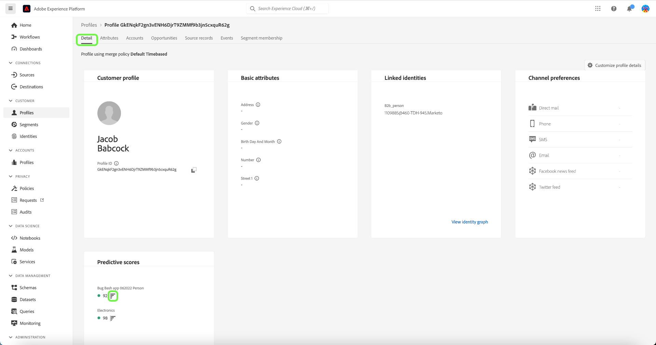Screen dimensions: 656x345
Task: Open the app switcher grid
Action: (x=598, y=9)
